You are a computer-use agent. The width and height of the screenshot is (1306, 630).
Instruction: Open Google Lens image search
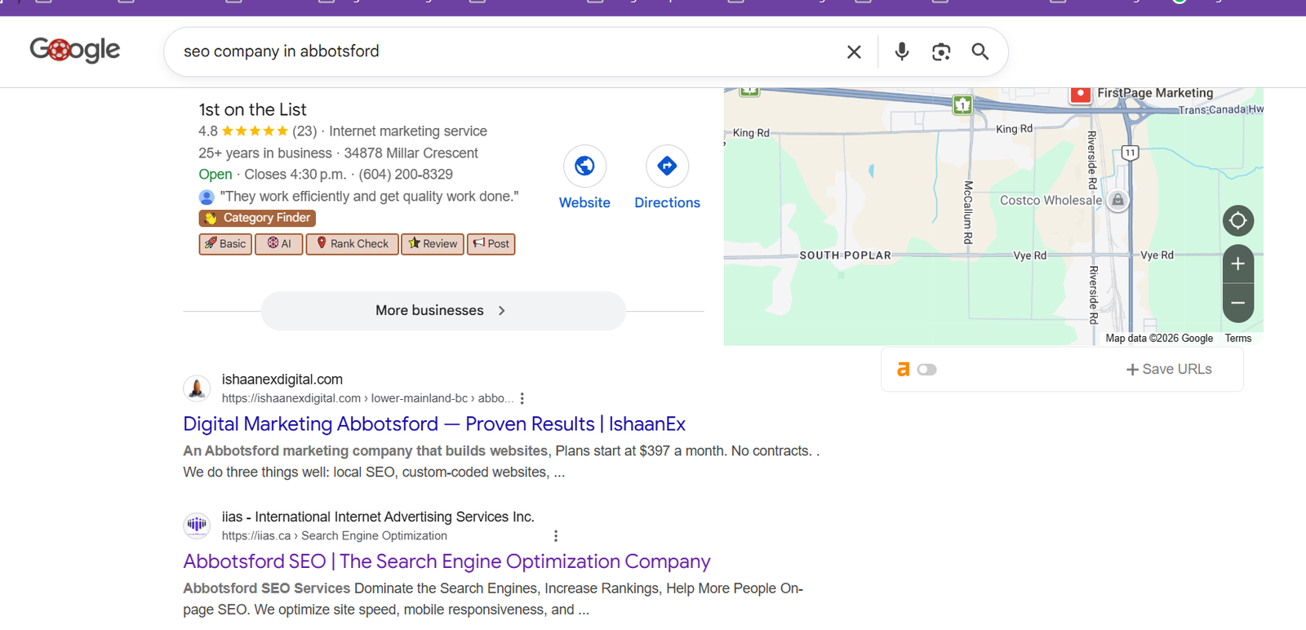pos(941,51)
